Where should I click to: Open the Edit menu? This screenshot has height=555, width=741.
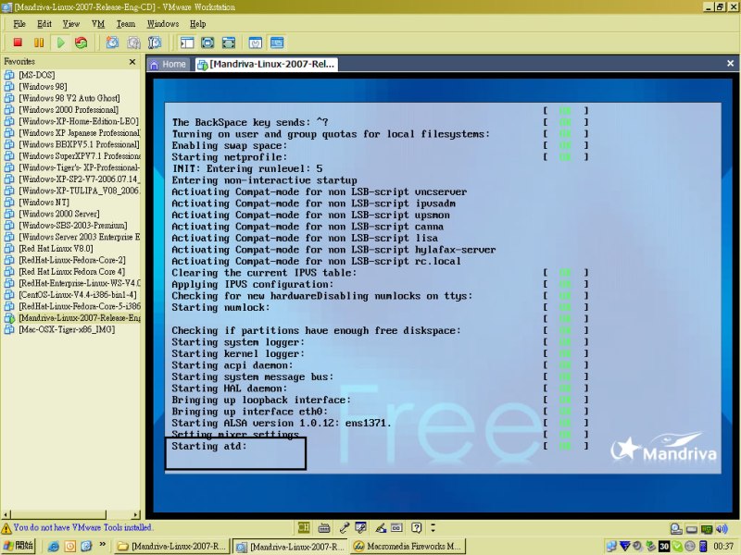click(x=44, y=24)
